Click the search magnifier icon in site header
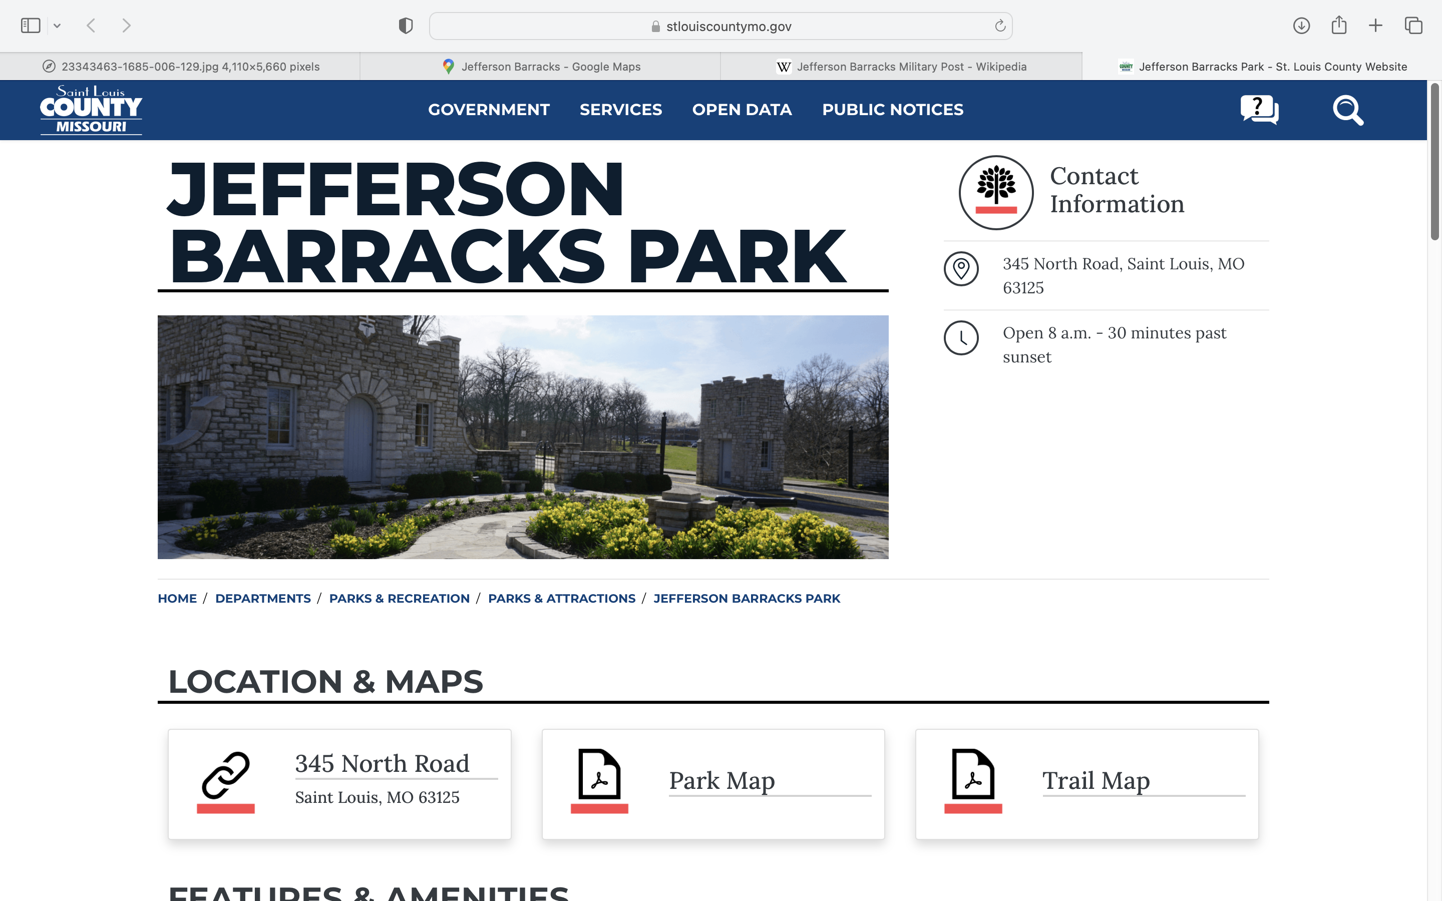 coord(1348,110)
